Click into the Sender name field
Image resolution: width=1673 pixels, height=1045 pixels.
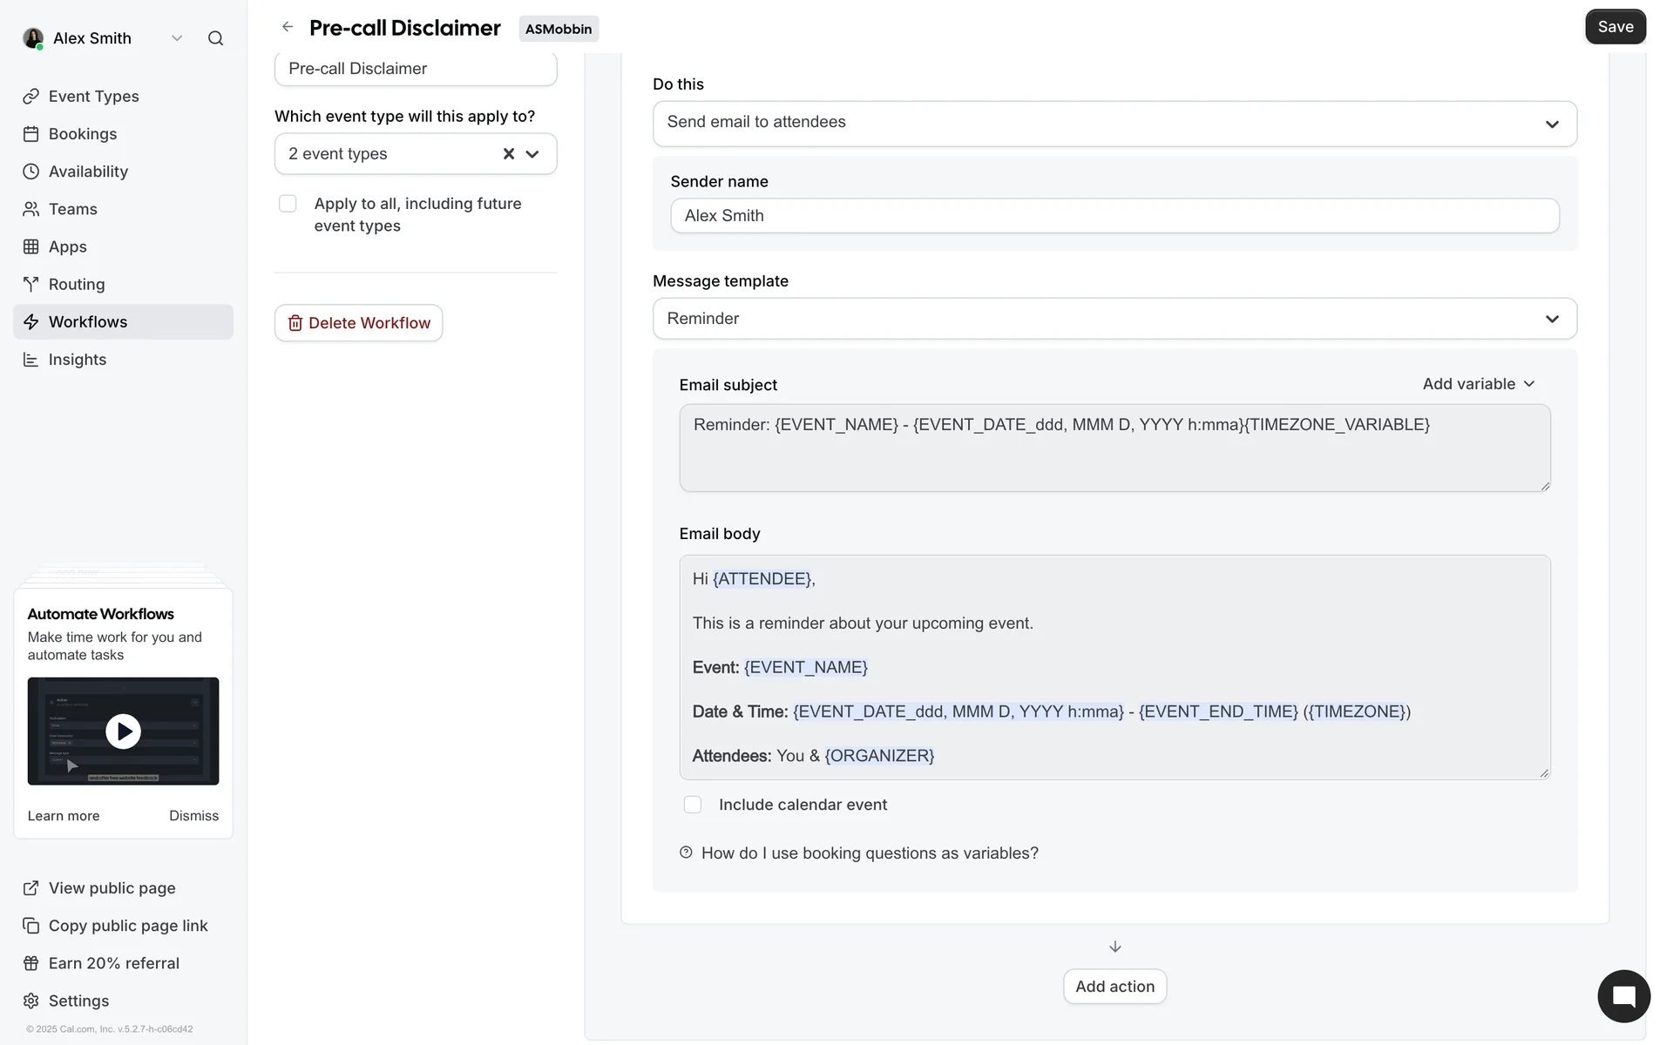click(1114, 216)
